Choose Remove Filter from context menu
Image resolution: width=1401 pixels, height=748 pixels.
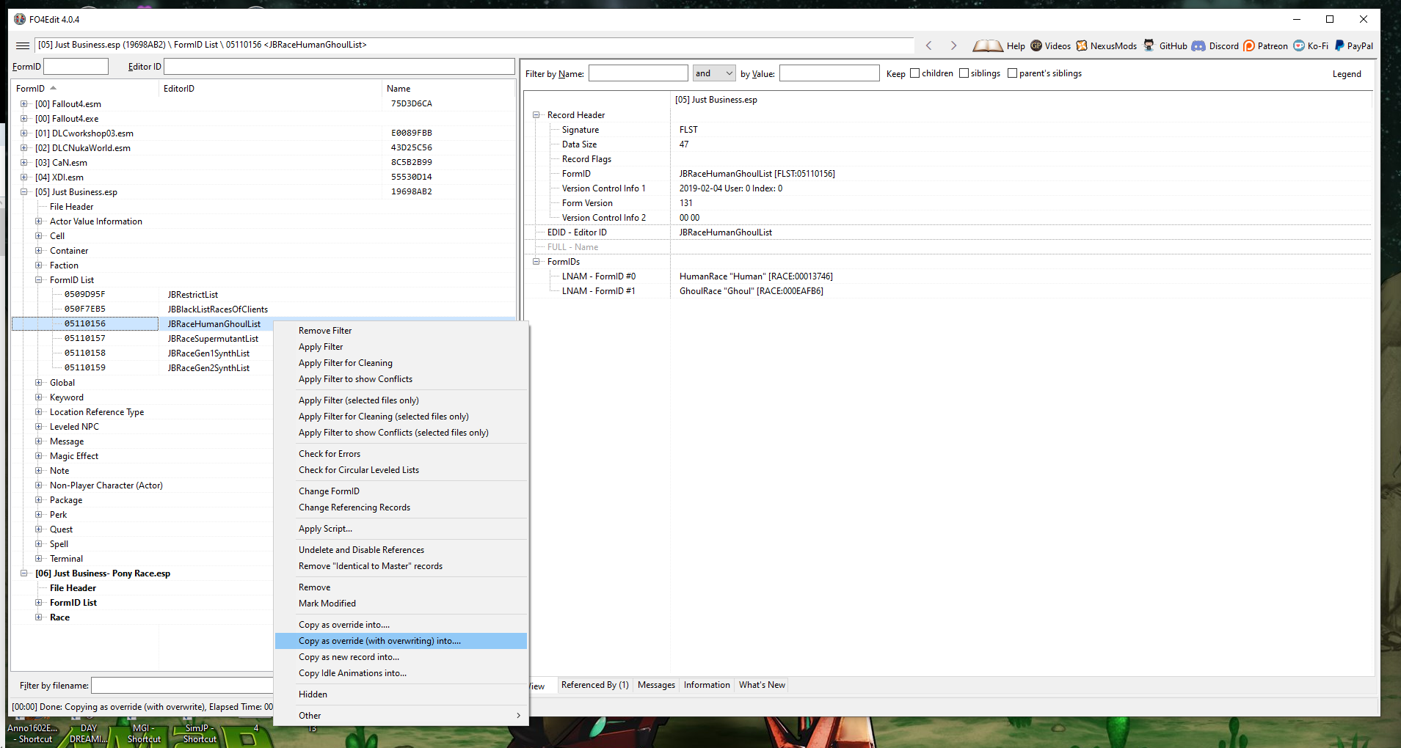(x=401, y=331)
